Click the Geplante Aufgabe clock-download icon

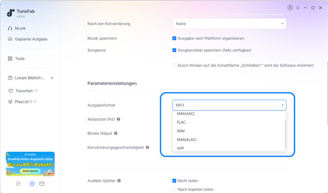point(10,39)
